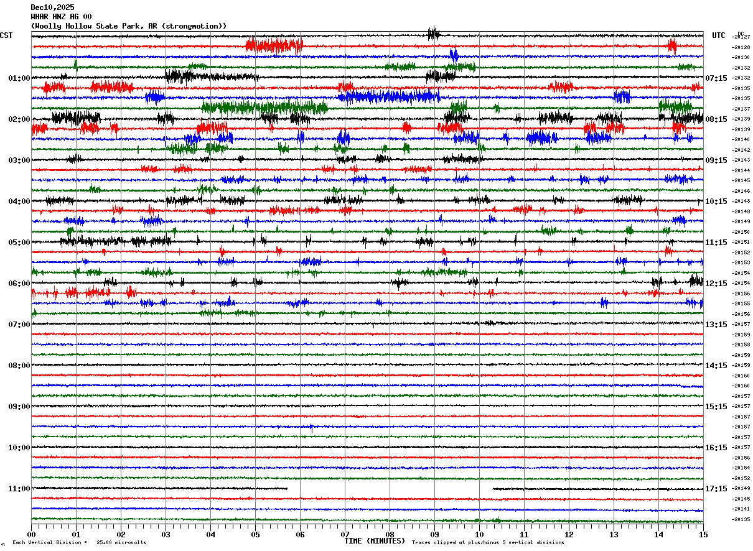Click minute 02 on the time axis
This screenshot has width=753, height=551.
pyautogui.click(x=121, y=534)
